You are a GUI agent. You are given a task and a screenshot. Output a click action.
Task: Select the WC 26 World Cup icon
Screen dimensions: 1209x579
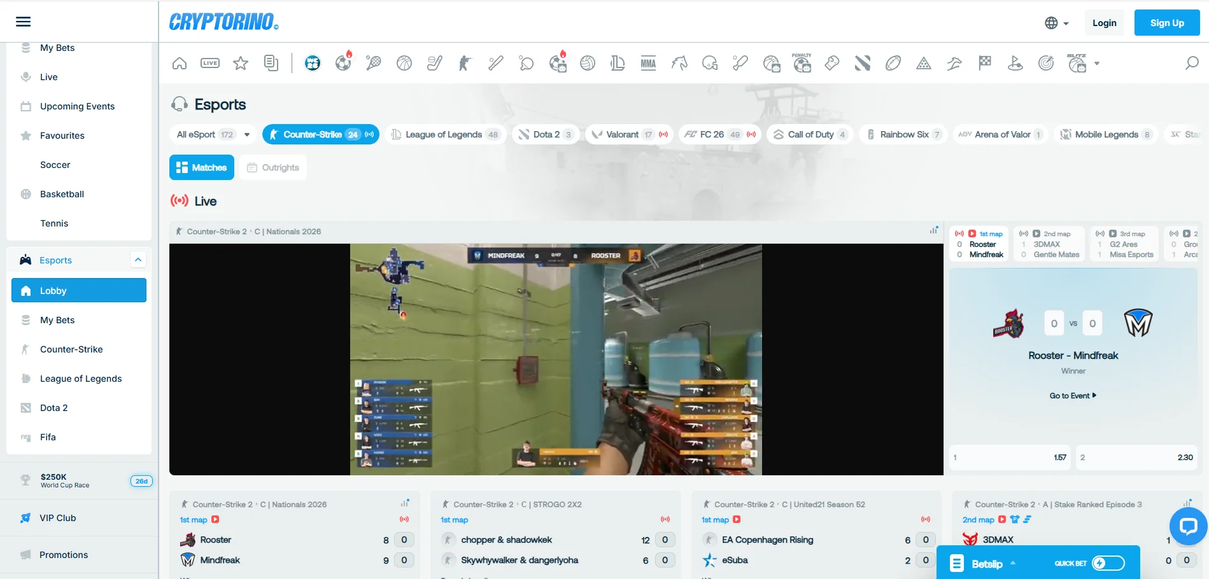click(x=313, y=63)
